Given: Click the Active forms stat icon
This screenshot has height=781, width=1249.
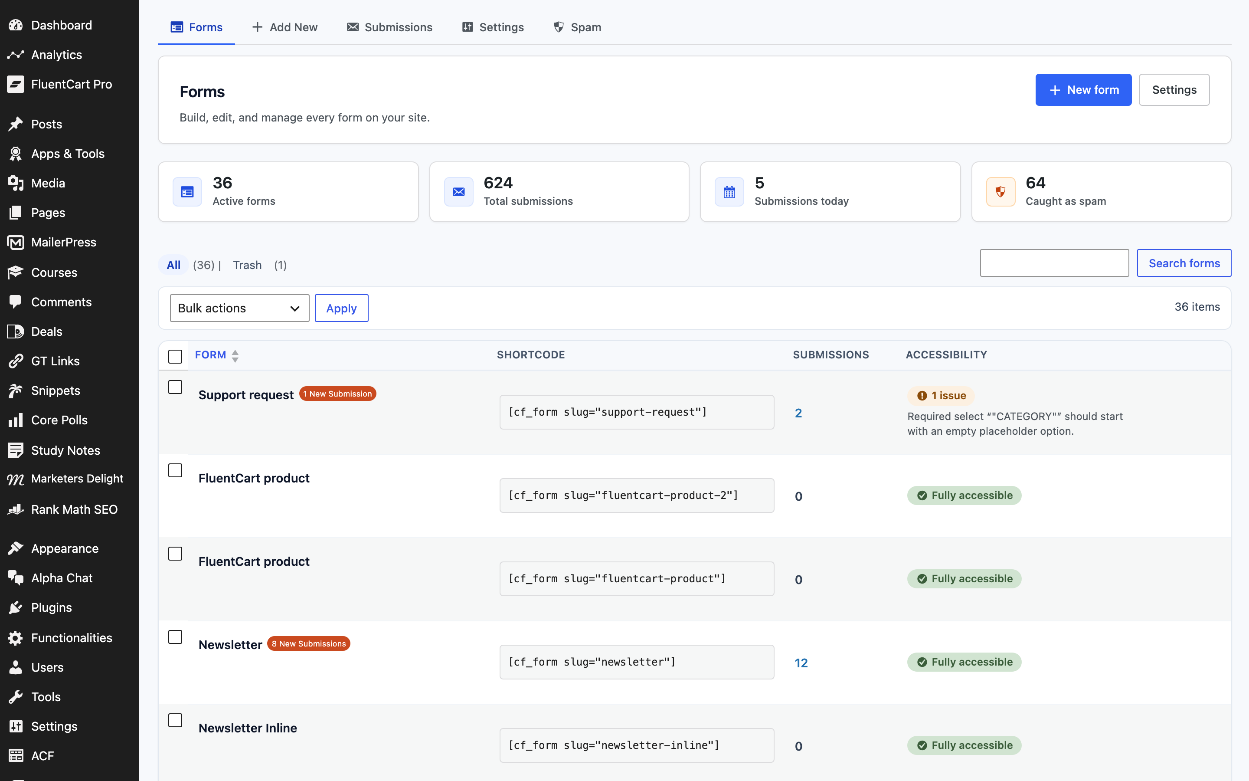Looking at the screenshot, I should (187, 192).
